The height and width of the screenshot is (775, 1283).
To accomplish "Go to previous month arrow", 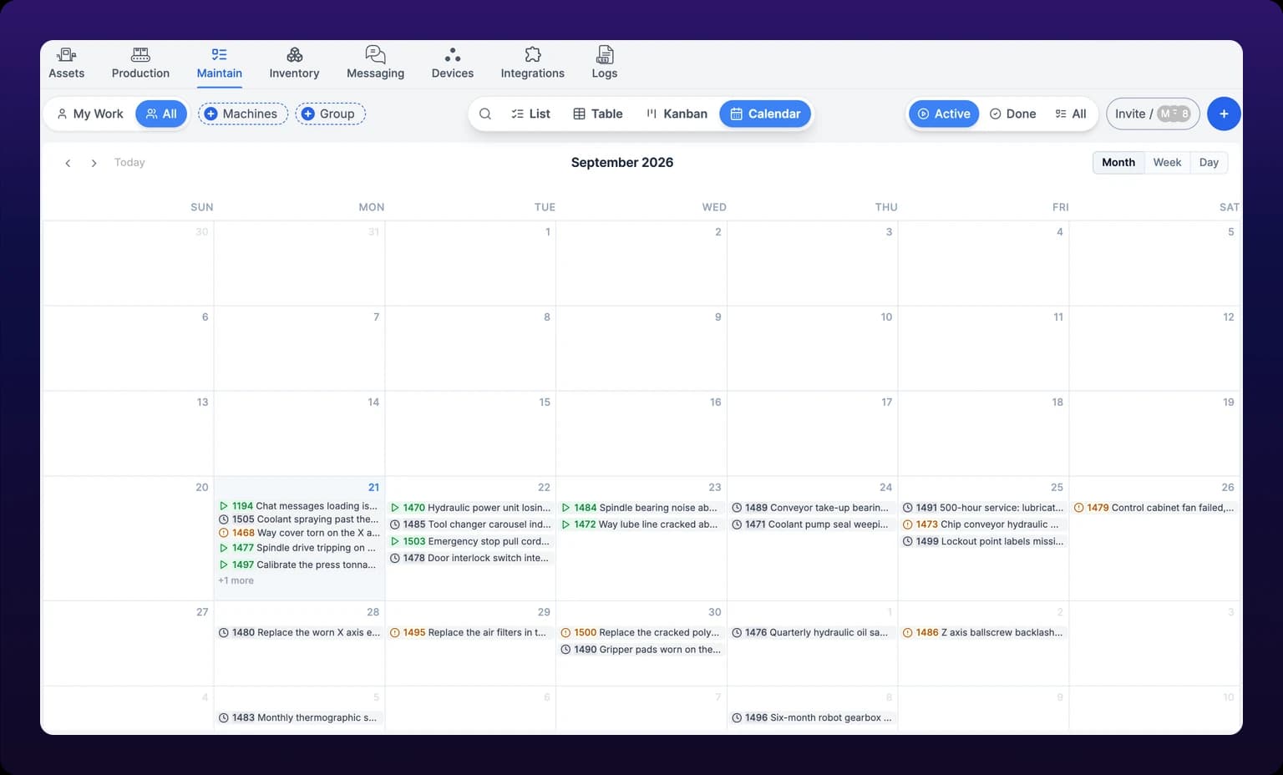I will point(68,163).
